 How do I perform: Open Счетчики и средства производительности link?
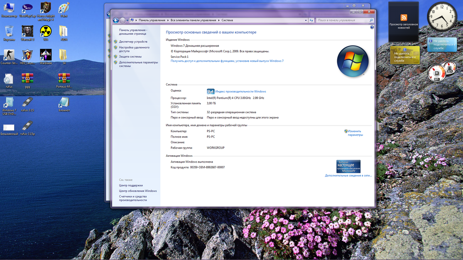point(133,198)
